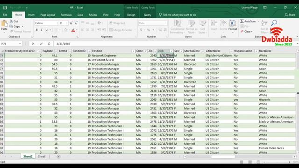Select row header 80
Screen dimensions: 299x168
click(2, 82)
